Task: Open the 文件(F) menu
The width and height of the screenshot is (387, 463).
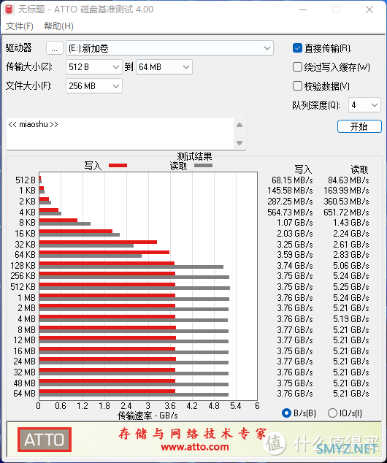Action: click(x=20, y=26)
